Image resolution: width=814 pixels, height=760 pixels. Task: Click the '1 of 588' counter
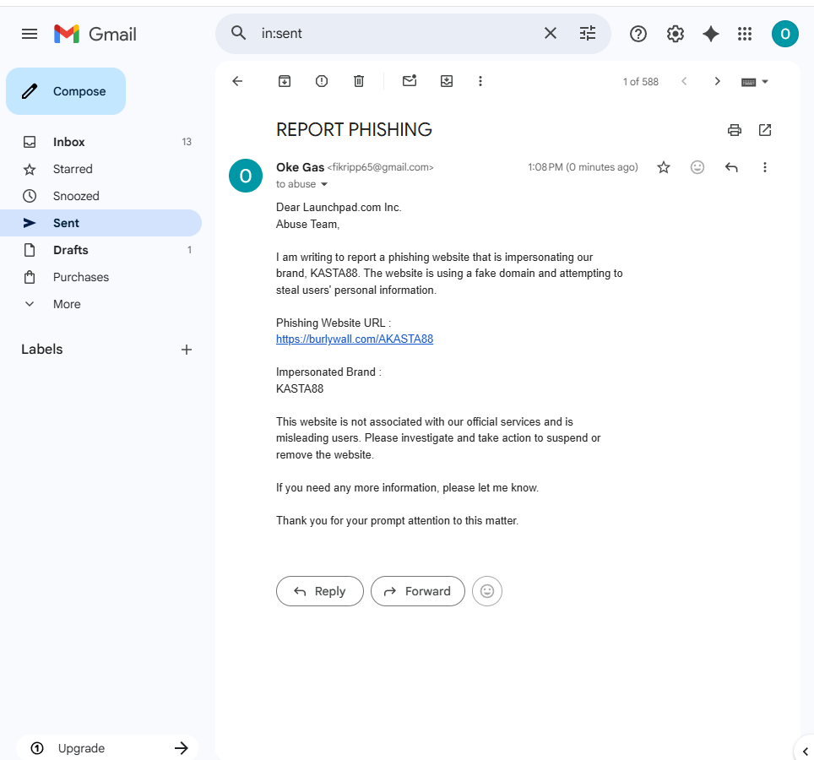tap(641, 82)
